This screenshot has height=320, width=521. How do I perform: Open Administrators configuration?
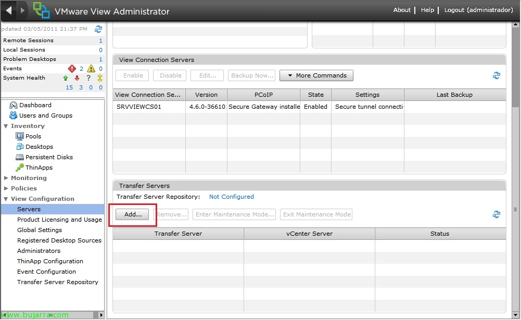pos(39,251)
